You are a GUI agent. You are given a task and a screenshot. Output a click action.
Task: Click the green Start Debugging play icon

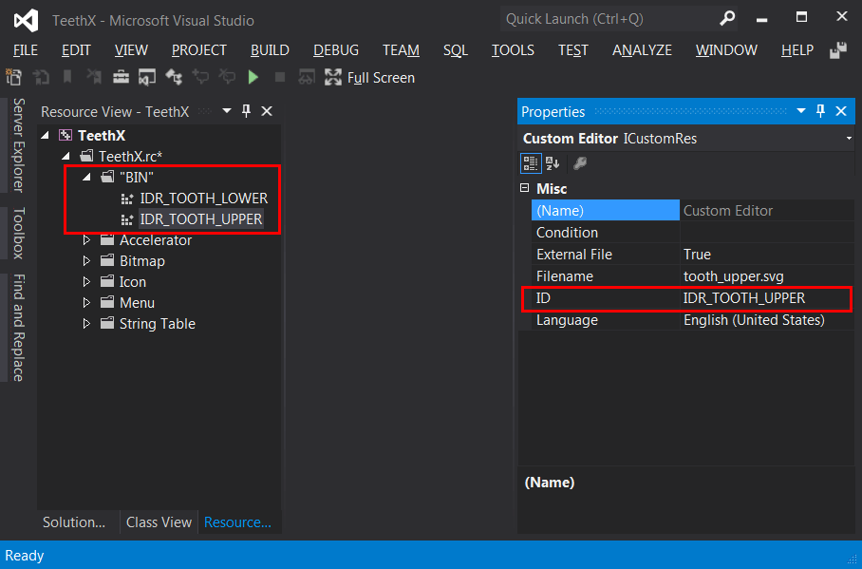[x=253, y=78]
